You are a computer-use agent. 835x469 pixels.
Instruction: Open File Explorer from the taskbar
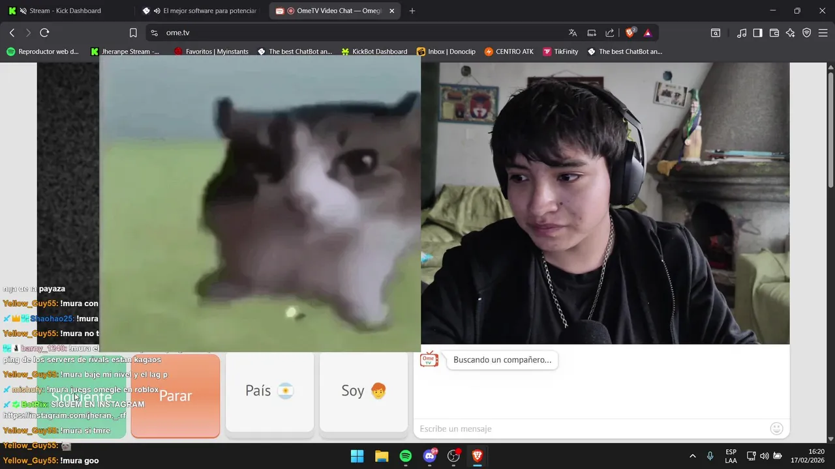point(382,456)
